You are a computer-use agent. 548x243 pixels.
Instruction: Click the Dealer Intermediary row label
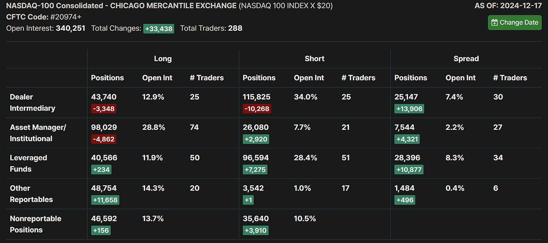[x=33, y=102]
